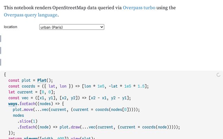223x139 pixels.
Task: Click the underlined ways reference in code
Action: (x=13, y=104)
